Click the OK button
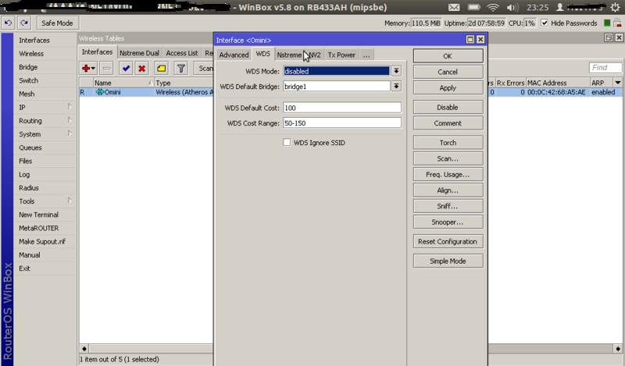 click(x=448, y=55)
